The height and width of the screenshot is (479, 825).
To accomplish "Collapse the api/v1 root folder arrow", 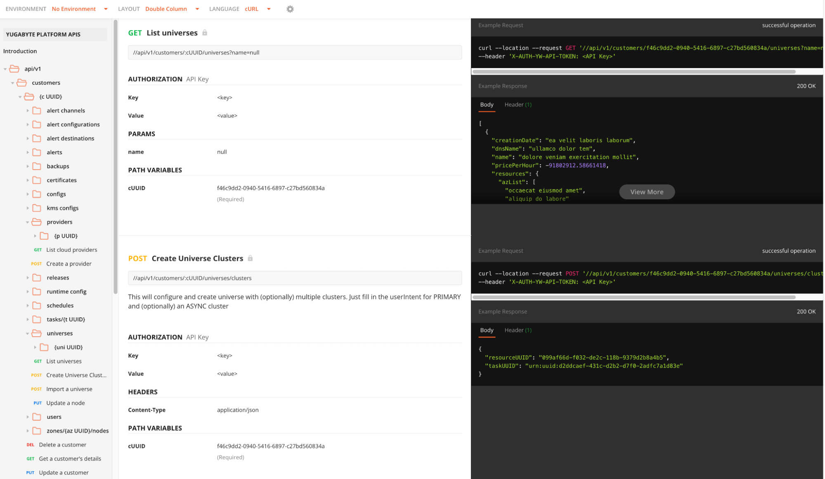I will [x=5, y=69].
